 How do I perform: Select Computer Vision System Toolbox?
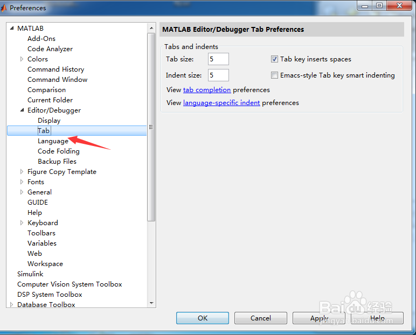70,284
